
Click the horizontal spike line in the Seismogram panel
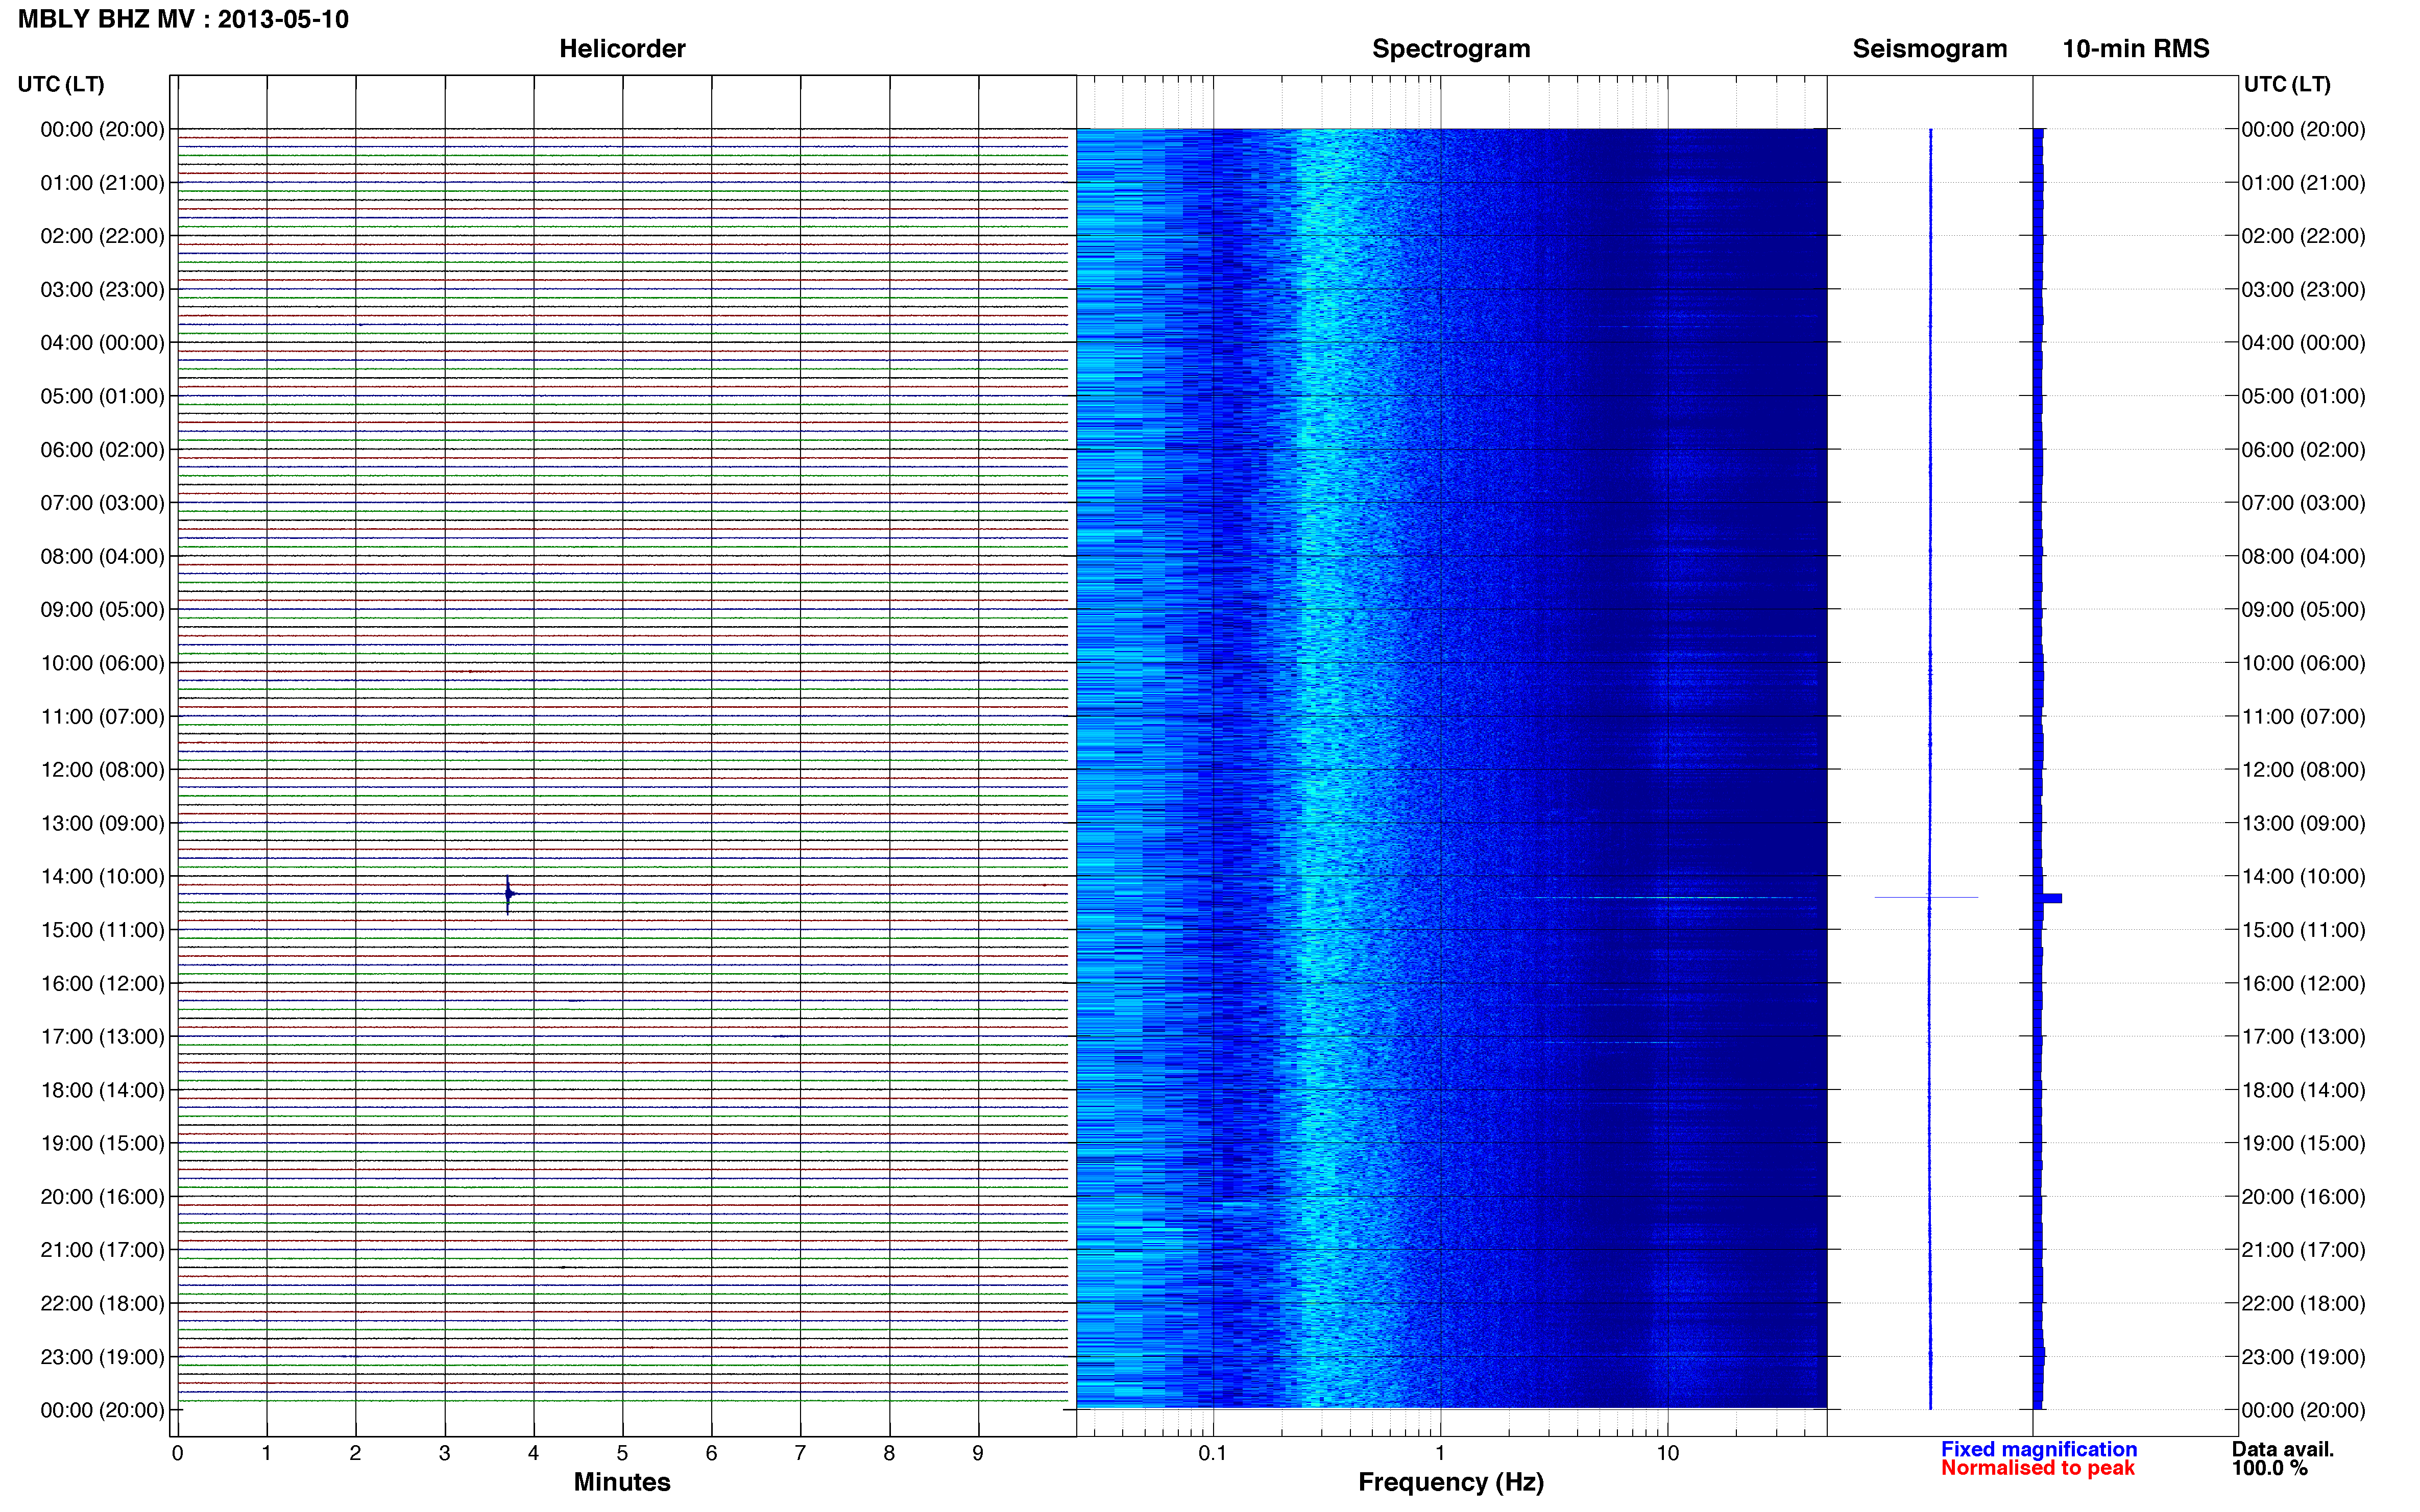(1926, 897)
